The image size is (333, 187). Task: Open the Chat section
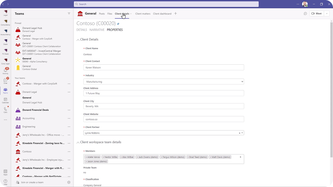point(5,81)
